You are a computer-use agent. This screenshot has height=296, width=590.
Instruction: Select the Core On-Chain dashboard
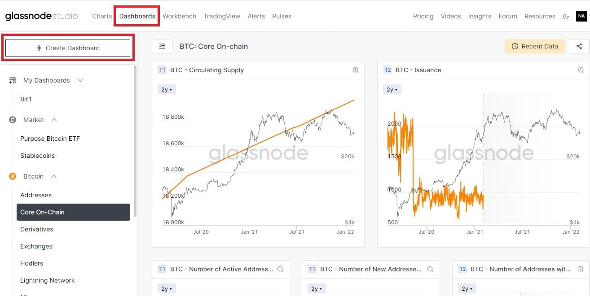[73, 212]
